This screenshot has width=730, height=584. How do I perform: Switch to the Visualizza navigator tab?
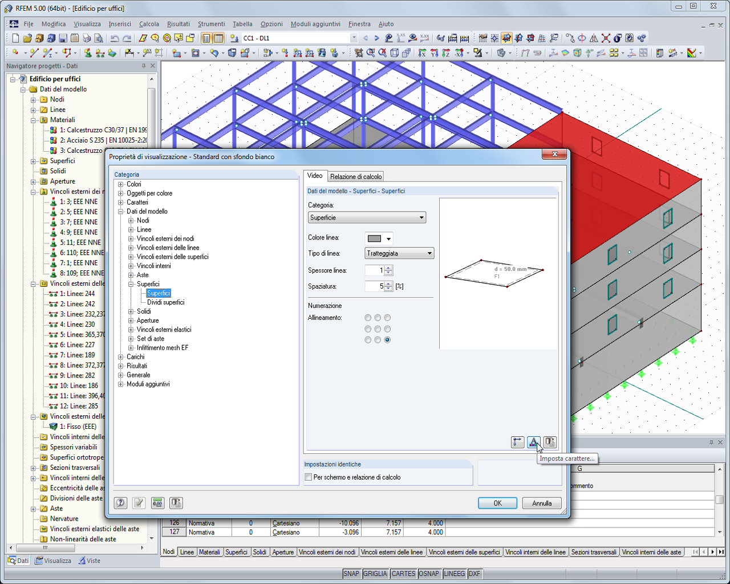(x=53, y=561)
